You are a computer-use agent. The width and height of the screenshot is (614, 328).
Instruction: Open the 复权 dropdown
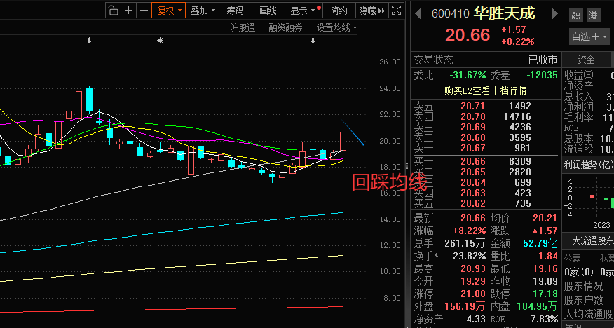pos(169,11)
